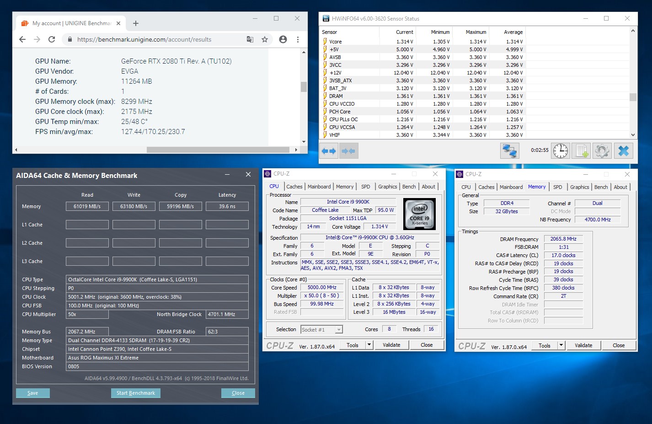Image resolution: width=652 pixels, height=424 pixels.
Task: Select SPD tab in right CPU-Z
Action: [558, 187]
